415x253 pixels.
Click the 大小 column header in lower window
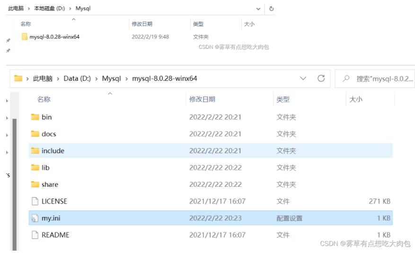coord(356,99)
